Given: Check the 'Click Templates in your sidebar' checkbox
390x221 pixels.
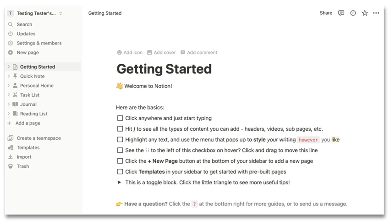Looking at the screenshot, I should (120, 172).
